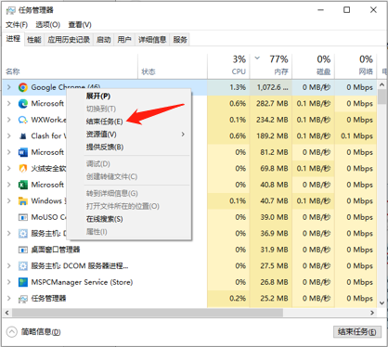Switch to the 服务 tab

(x=180, y=40)
